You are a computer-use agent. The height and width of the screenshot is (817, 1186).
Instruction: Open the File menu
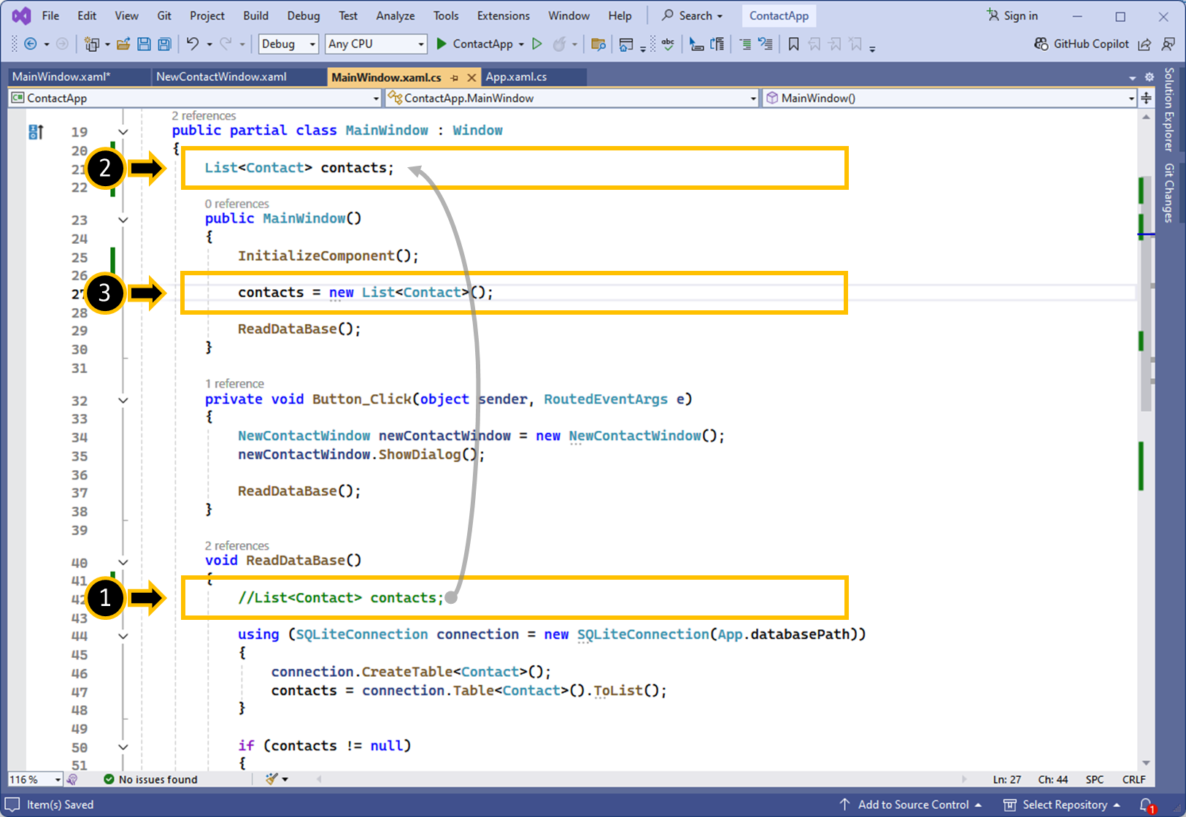(x=50, y=15)
